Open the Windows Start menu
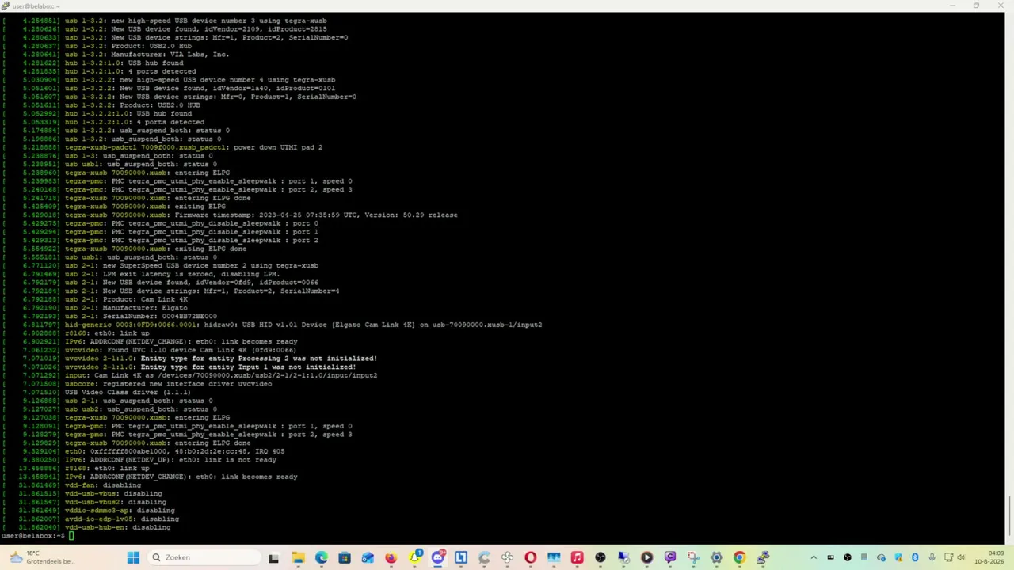This screenshot has height=570, width=1014. click(133, 557)
